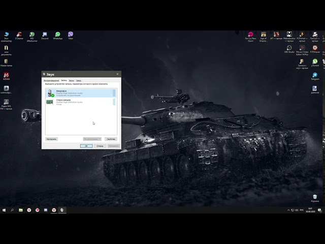The image size is (325, 244).
Task: Open the FCPrimal ярлык icon
Action: click(302, 37)
